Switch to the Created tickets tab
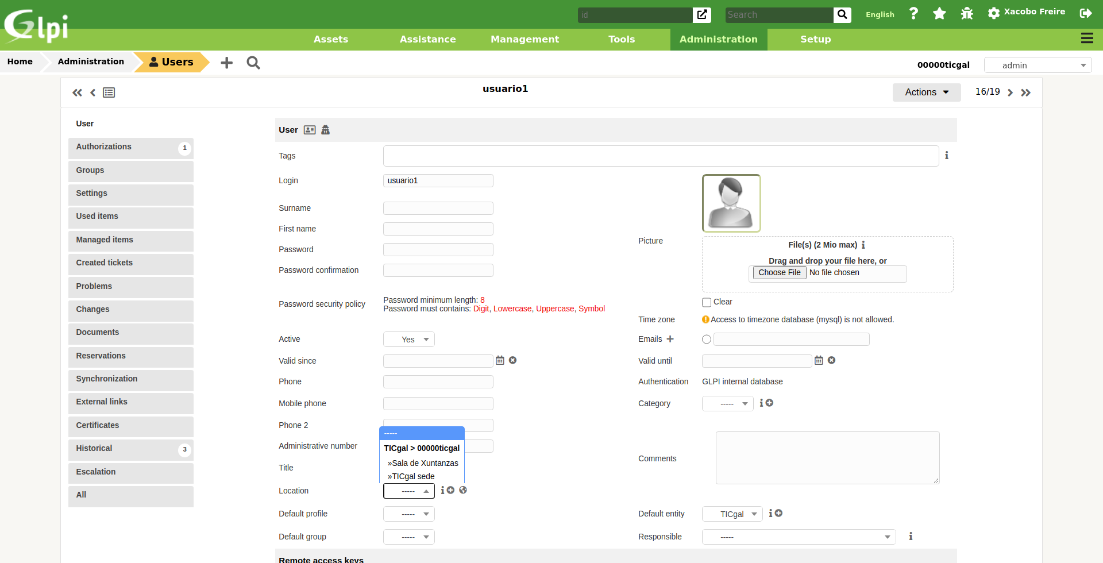 point(104,263)
